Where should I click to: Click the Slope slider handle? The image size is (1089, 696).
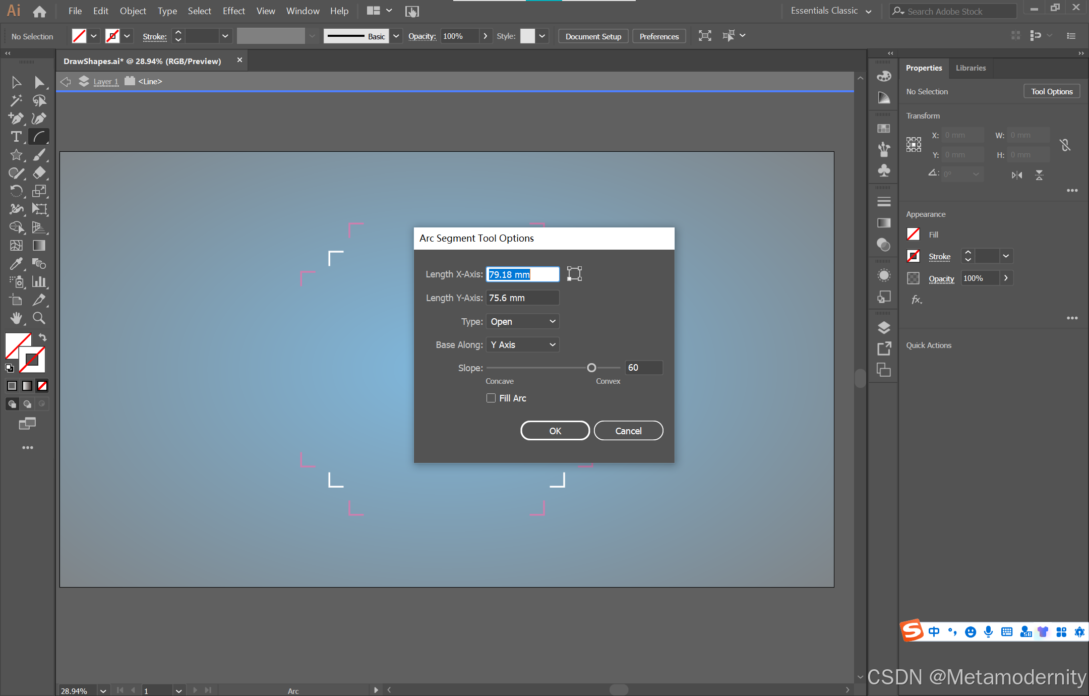pyautogui.click(x=591, y=368)
